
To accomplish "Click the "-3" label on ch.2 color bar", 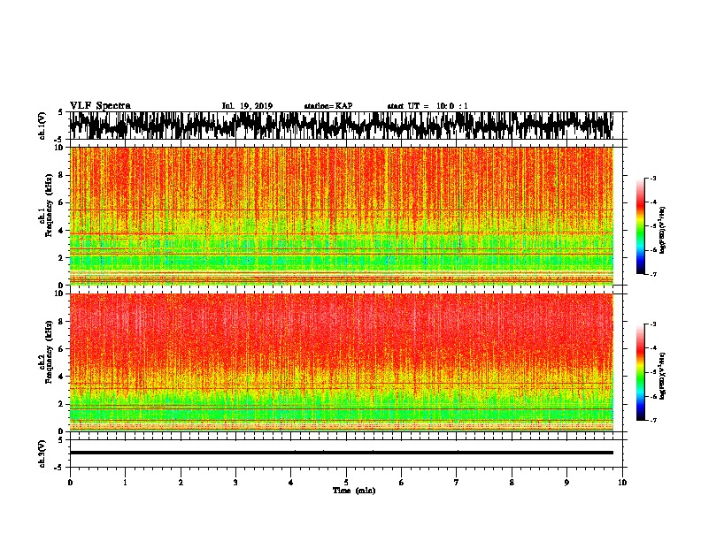I will tap(652, 324).
